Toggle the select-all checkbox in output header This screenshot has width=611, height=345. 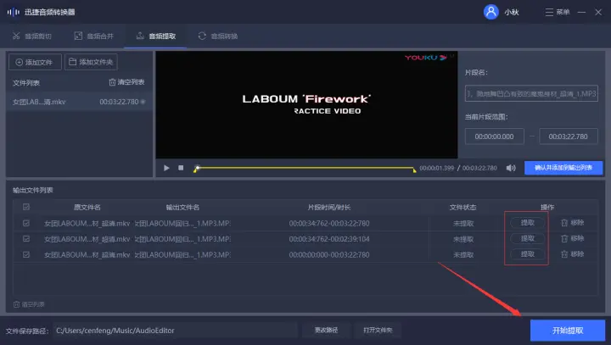tap(26, 207)
